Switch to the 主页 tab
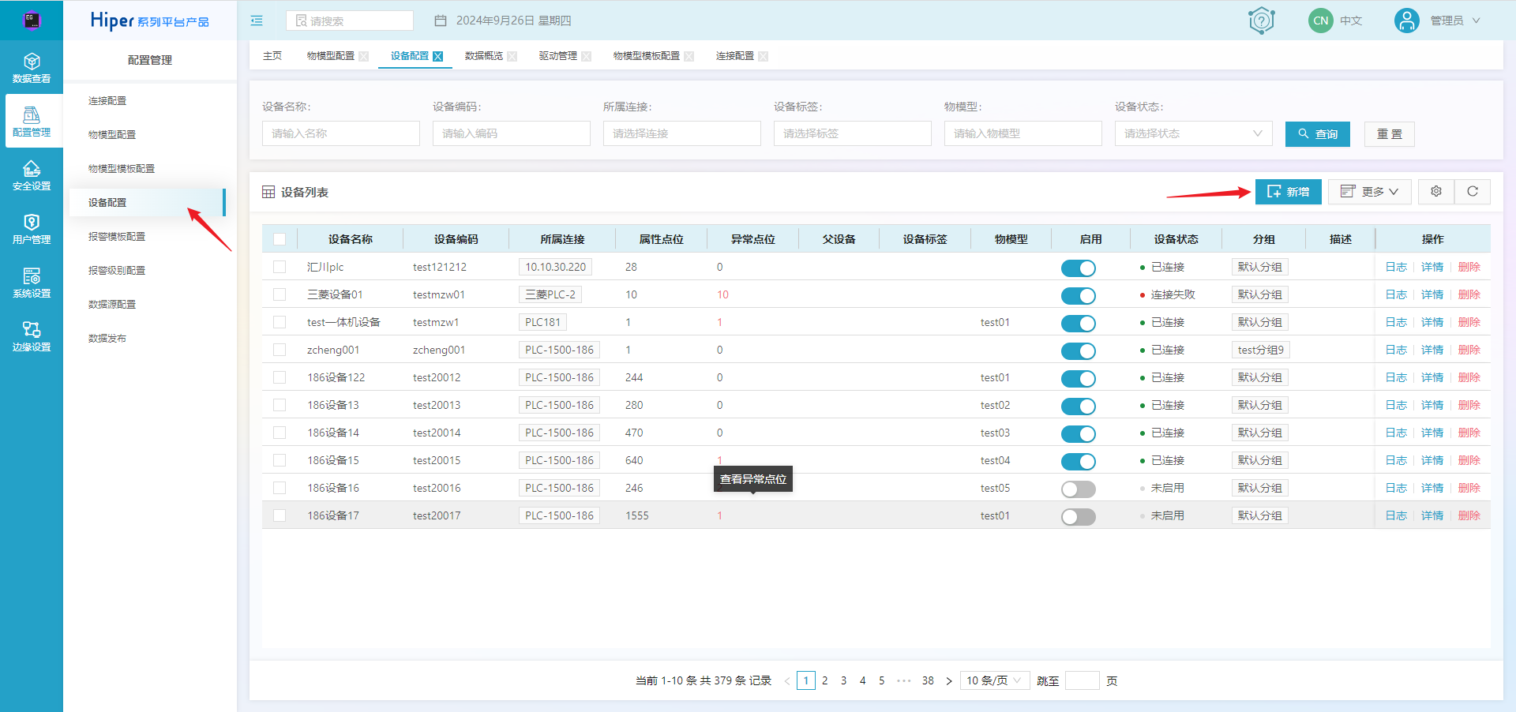Image resolution: width=1516 pixels, height=712 pixels. click(272, 56)
